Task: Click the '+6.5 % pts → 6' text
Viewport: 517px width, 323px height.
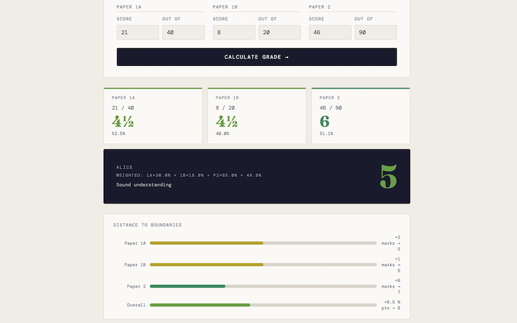Action: click(391, 305)
